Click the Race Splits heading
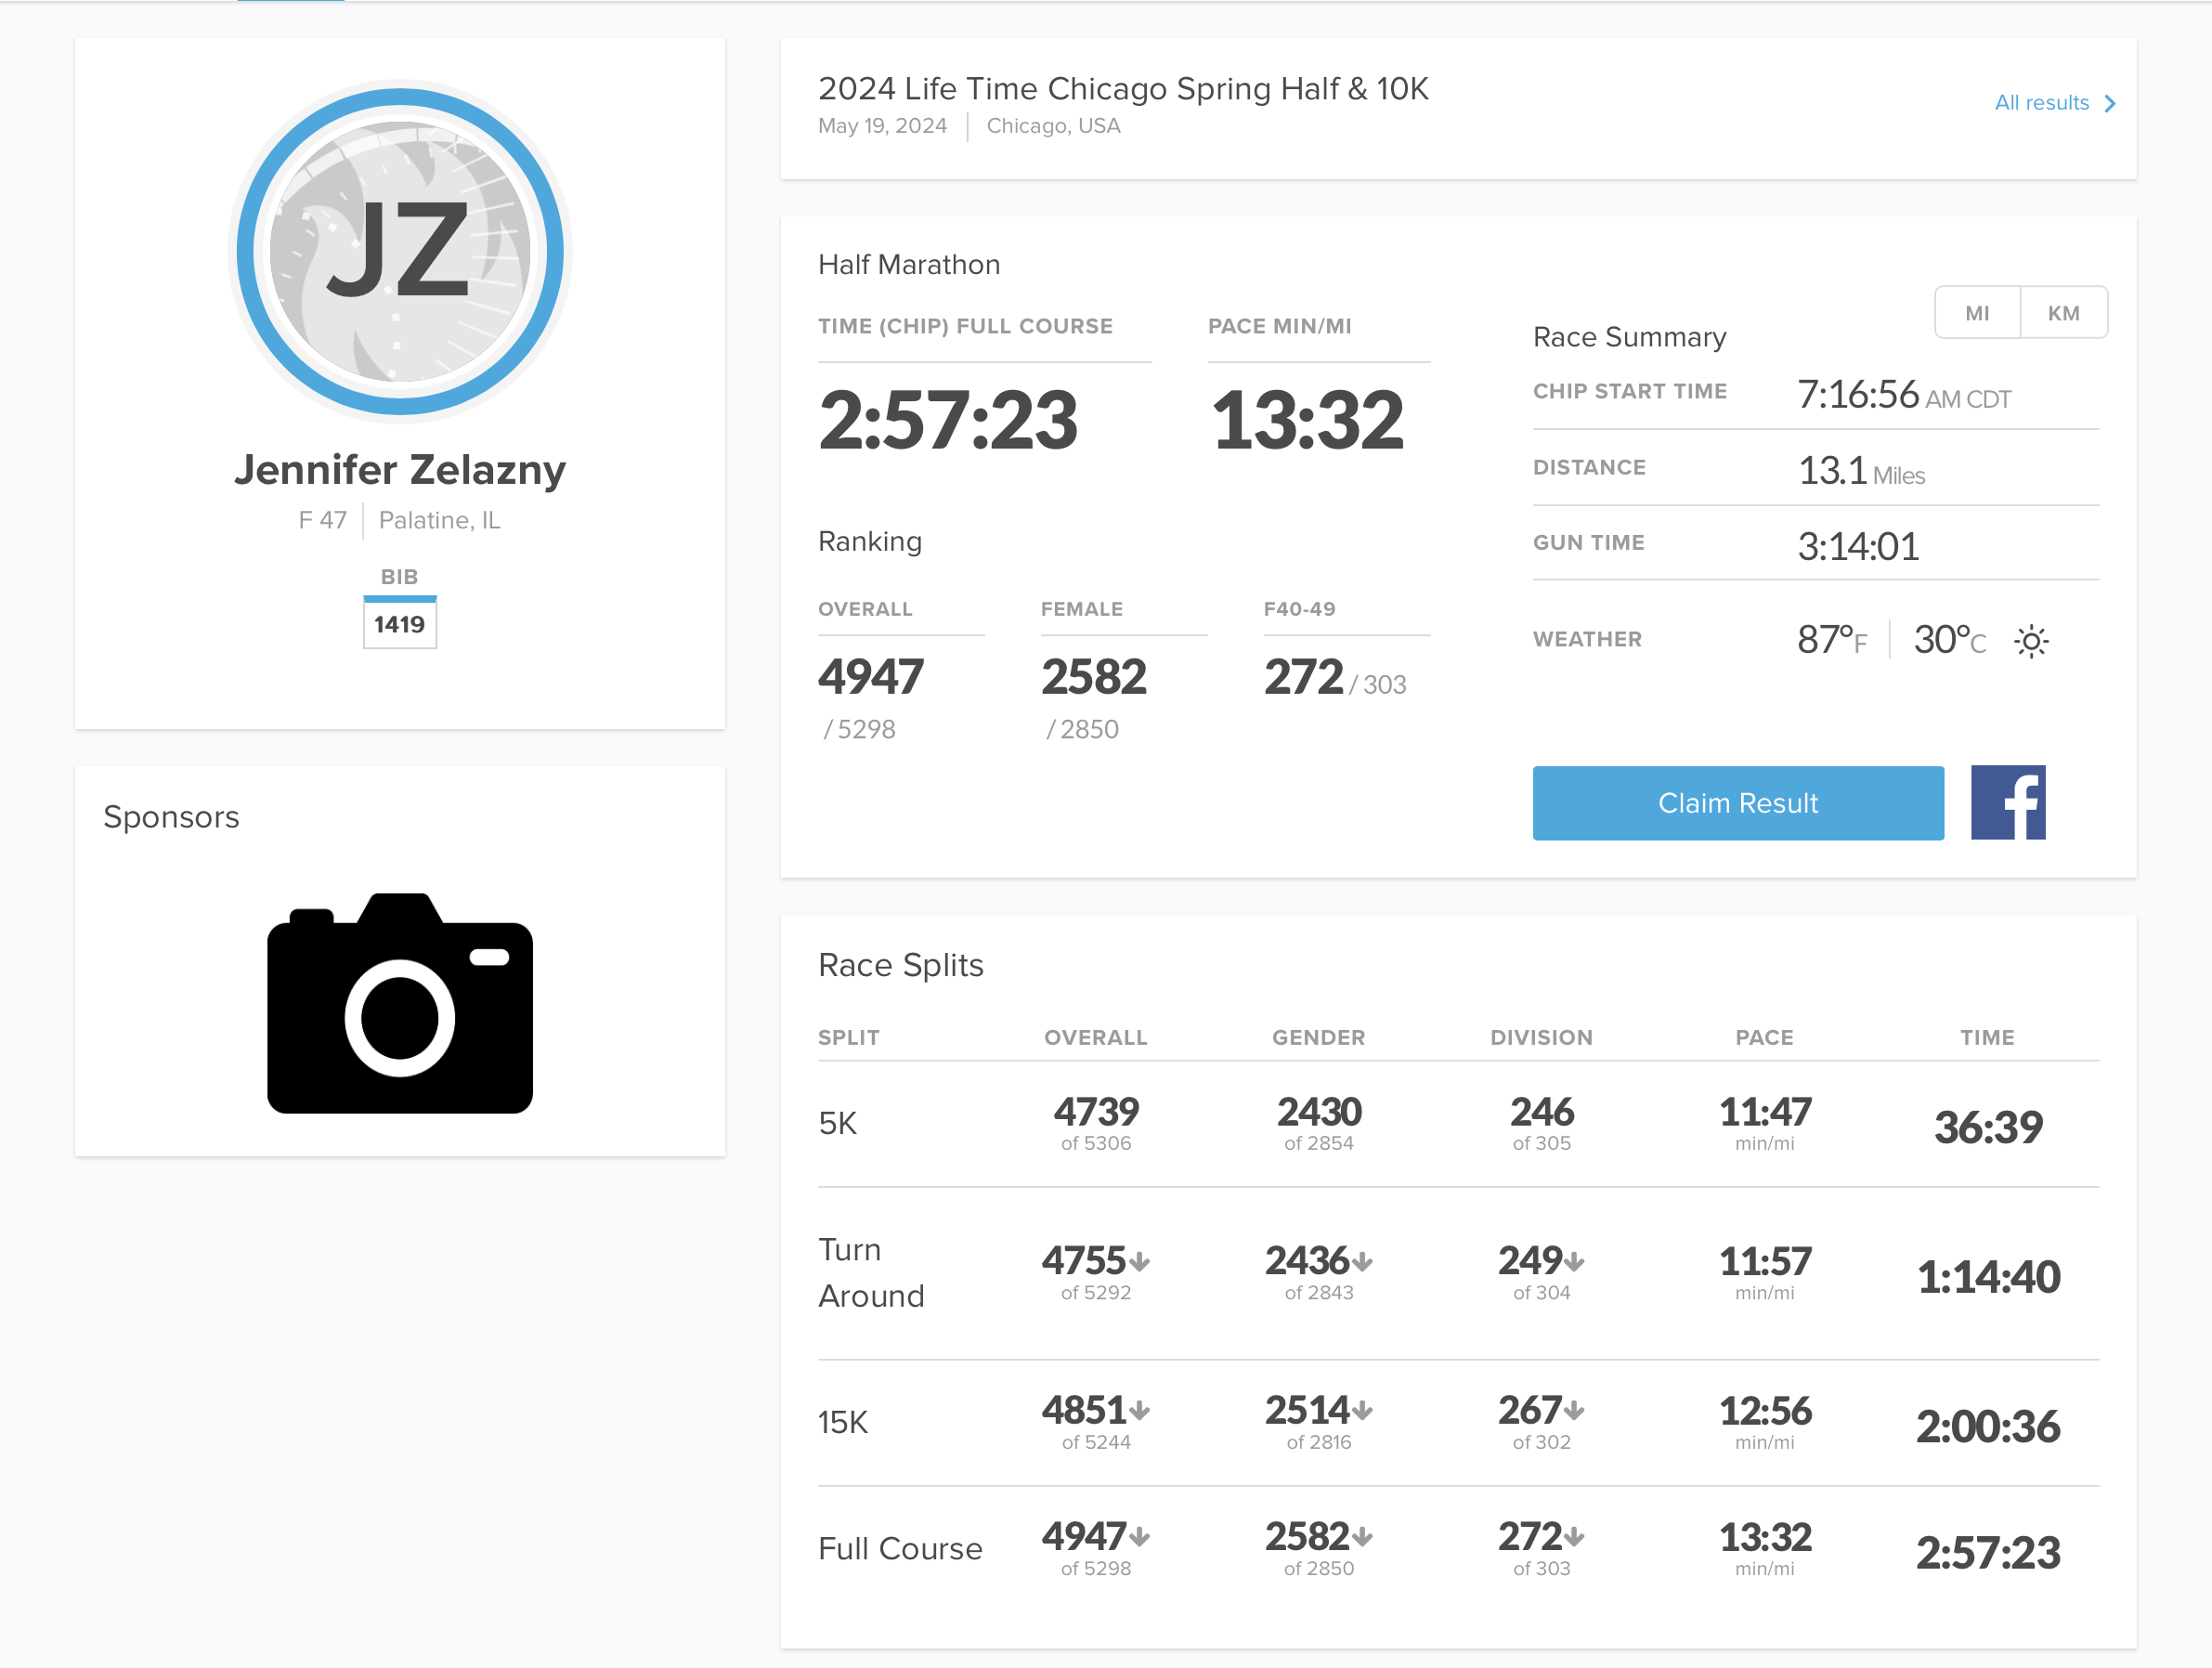 coord(900,965)
